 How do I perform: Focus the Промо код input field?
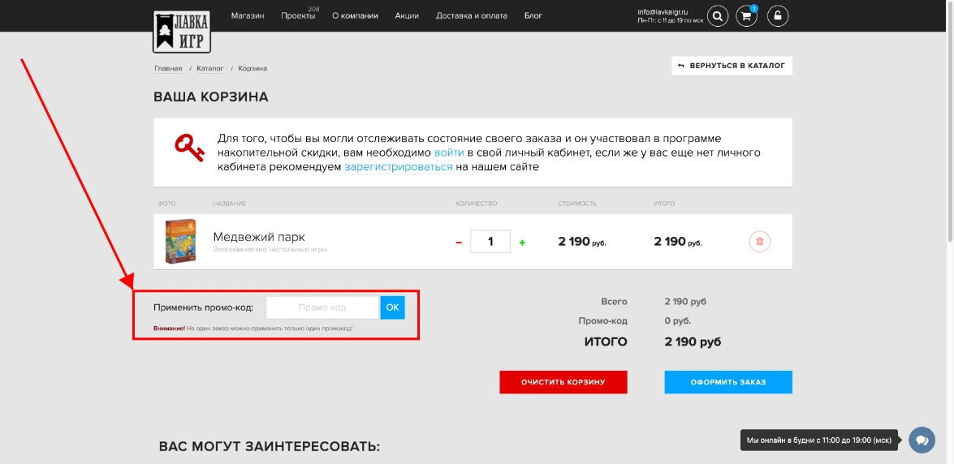pos(322,307)
